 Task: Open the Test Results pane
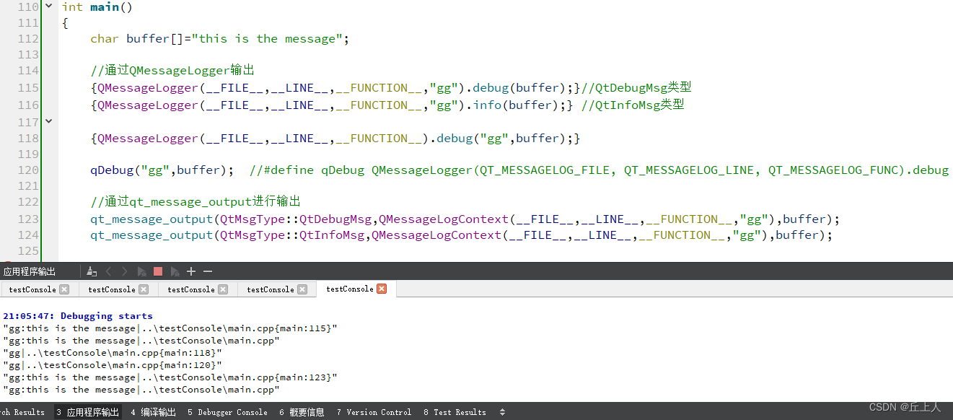click(454, 411)
